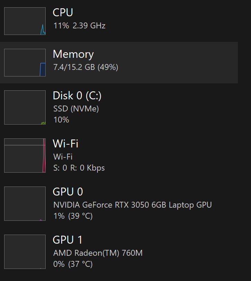Click the CPU usage graph thumbnail
Image resolution: width=251 pixels, height=281 pixels.
coord(25,21)
